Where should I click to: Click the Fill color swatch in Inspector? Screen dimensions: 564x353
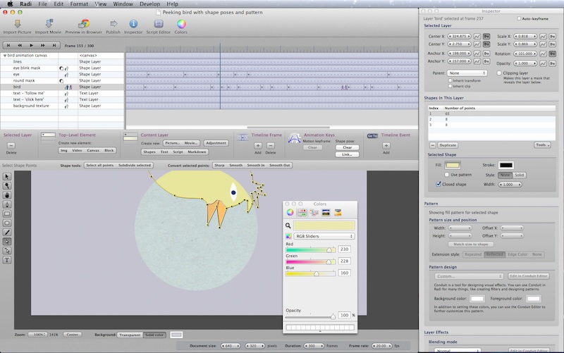(452, 165)
